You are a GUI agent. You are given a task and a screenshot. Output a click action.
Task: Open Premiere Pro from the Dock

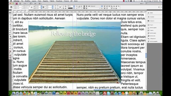point(83,93)
